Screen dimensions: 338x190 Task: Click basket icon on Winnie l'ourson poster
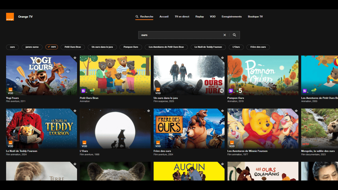pyautogui.click(x=296, y=111)
